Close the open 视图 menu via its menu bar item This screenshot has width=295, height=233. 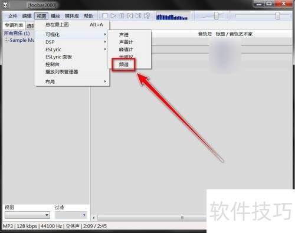tap(41, 16)
